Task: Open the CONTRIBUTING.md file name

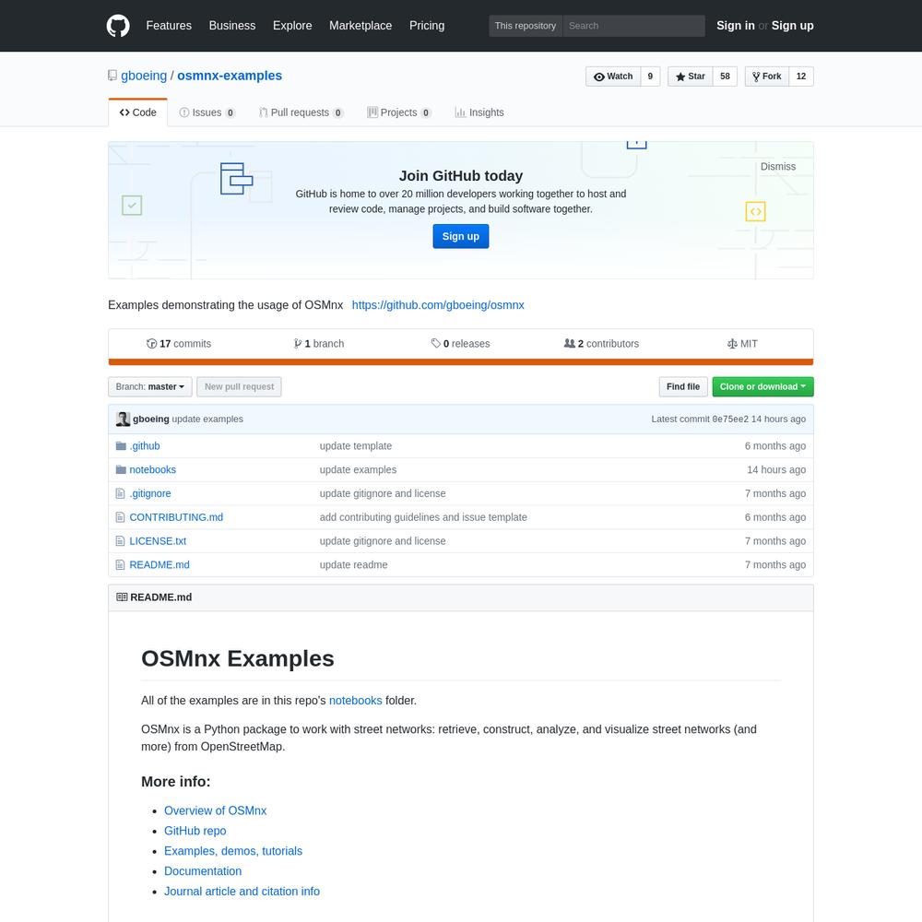Action: coord(176,517)
